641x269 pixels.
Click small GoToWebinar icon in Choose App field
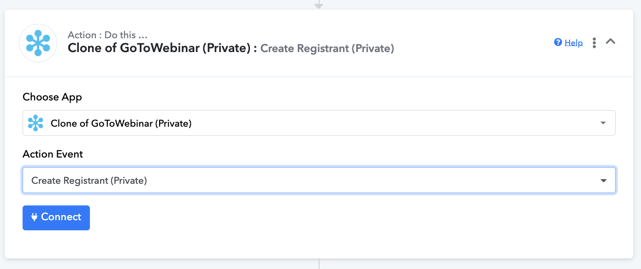36,123
